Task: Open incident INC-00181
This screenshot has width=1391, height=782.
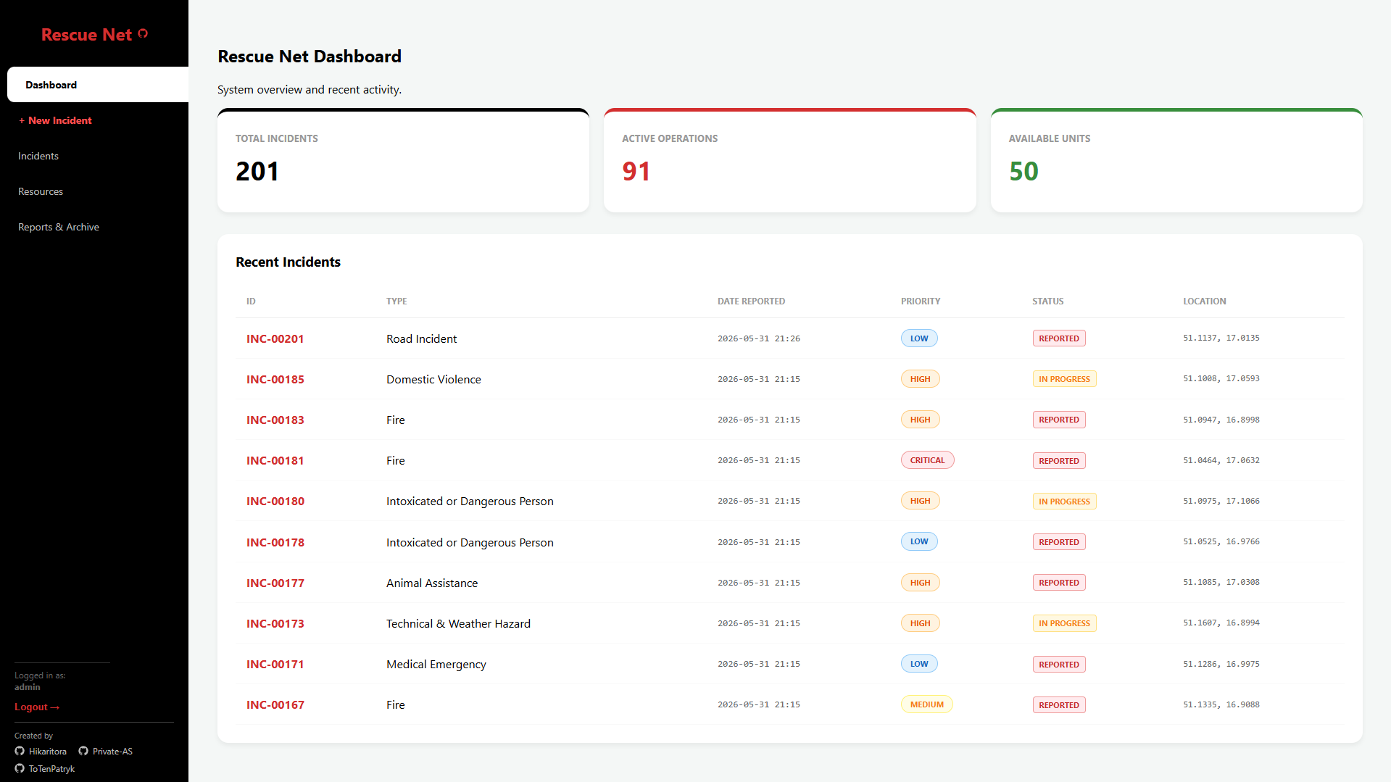Action: 275,460
